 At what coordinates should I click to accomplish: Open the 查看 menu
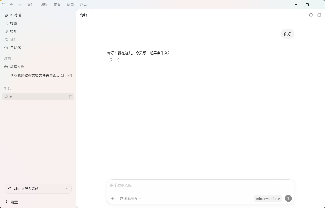57,5
